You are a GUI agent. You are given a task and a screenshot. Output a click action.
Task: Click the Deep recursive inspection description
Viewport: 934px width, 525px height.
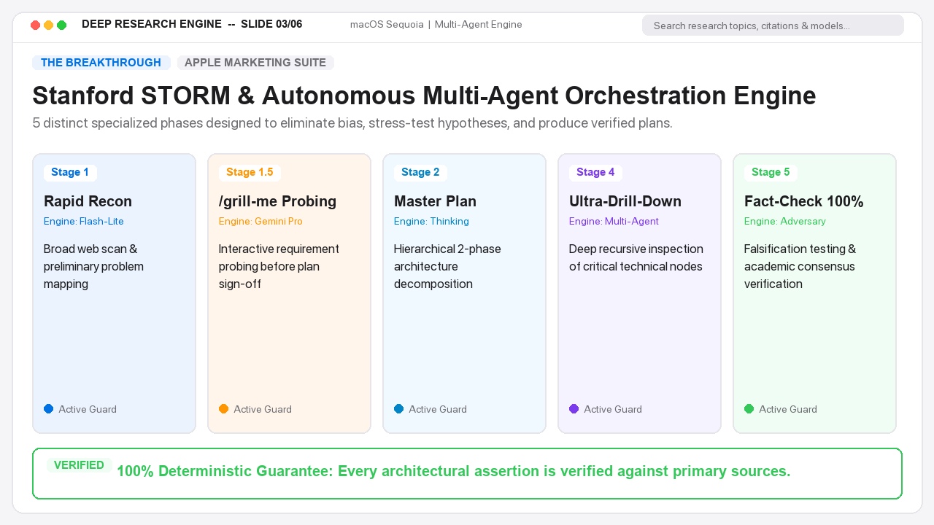coord(636,257)
